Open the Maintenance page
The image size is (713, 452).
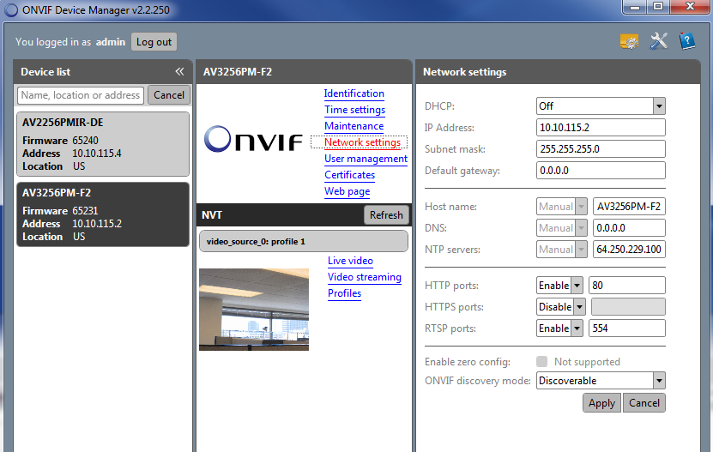(x=353, y=126)
